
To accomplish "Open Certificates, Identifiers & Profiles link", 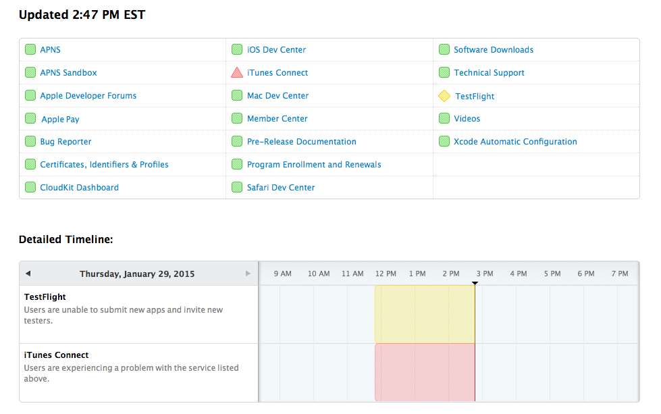I will pos(104,164).
